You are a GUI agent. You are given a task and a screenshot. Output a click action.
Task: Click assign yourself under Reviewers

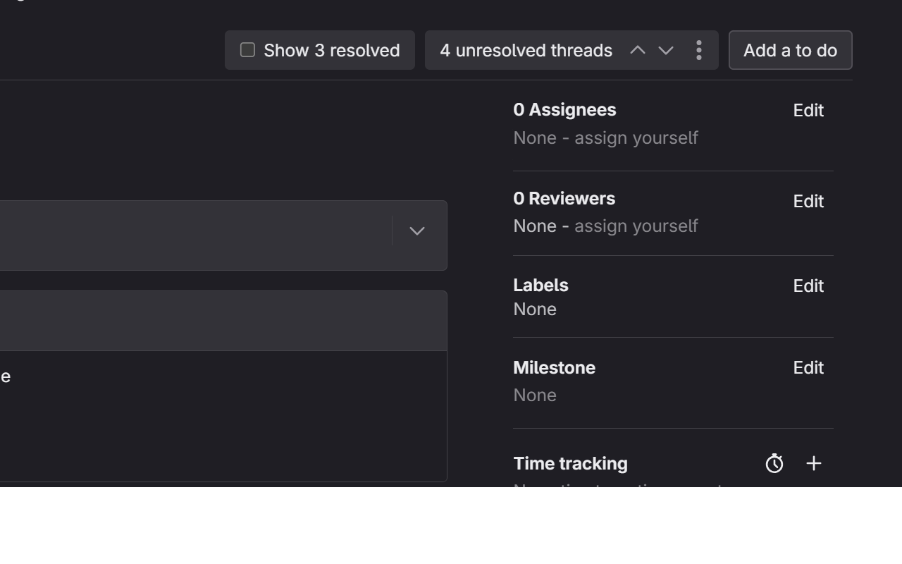point(636,226)
